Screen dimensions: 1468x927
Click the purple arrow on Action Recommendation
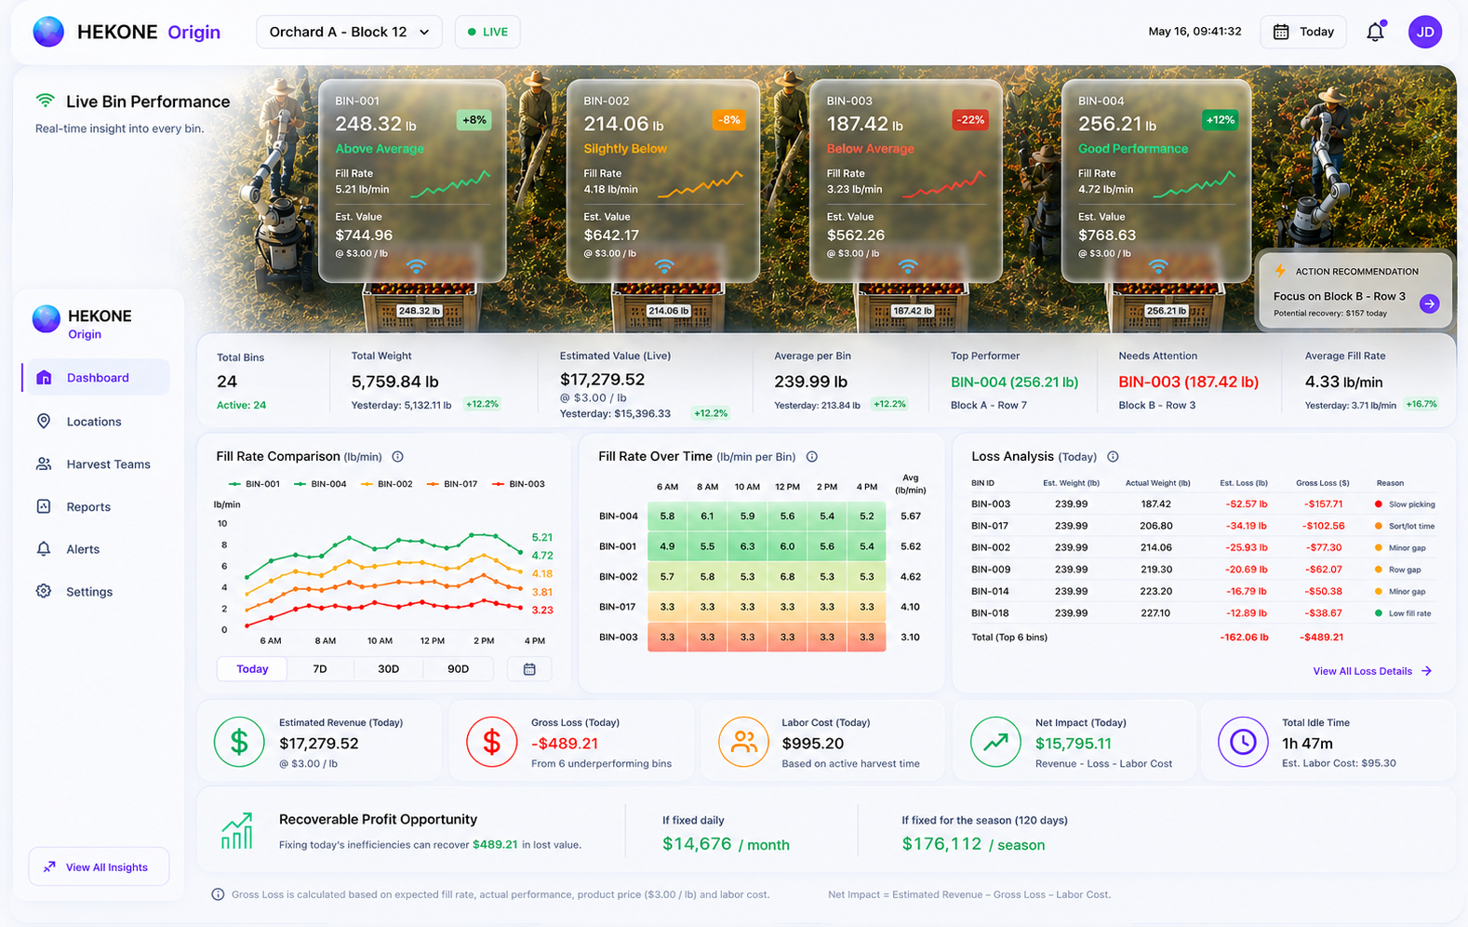click(1430, 303)
